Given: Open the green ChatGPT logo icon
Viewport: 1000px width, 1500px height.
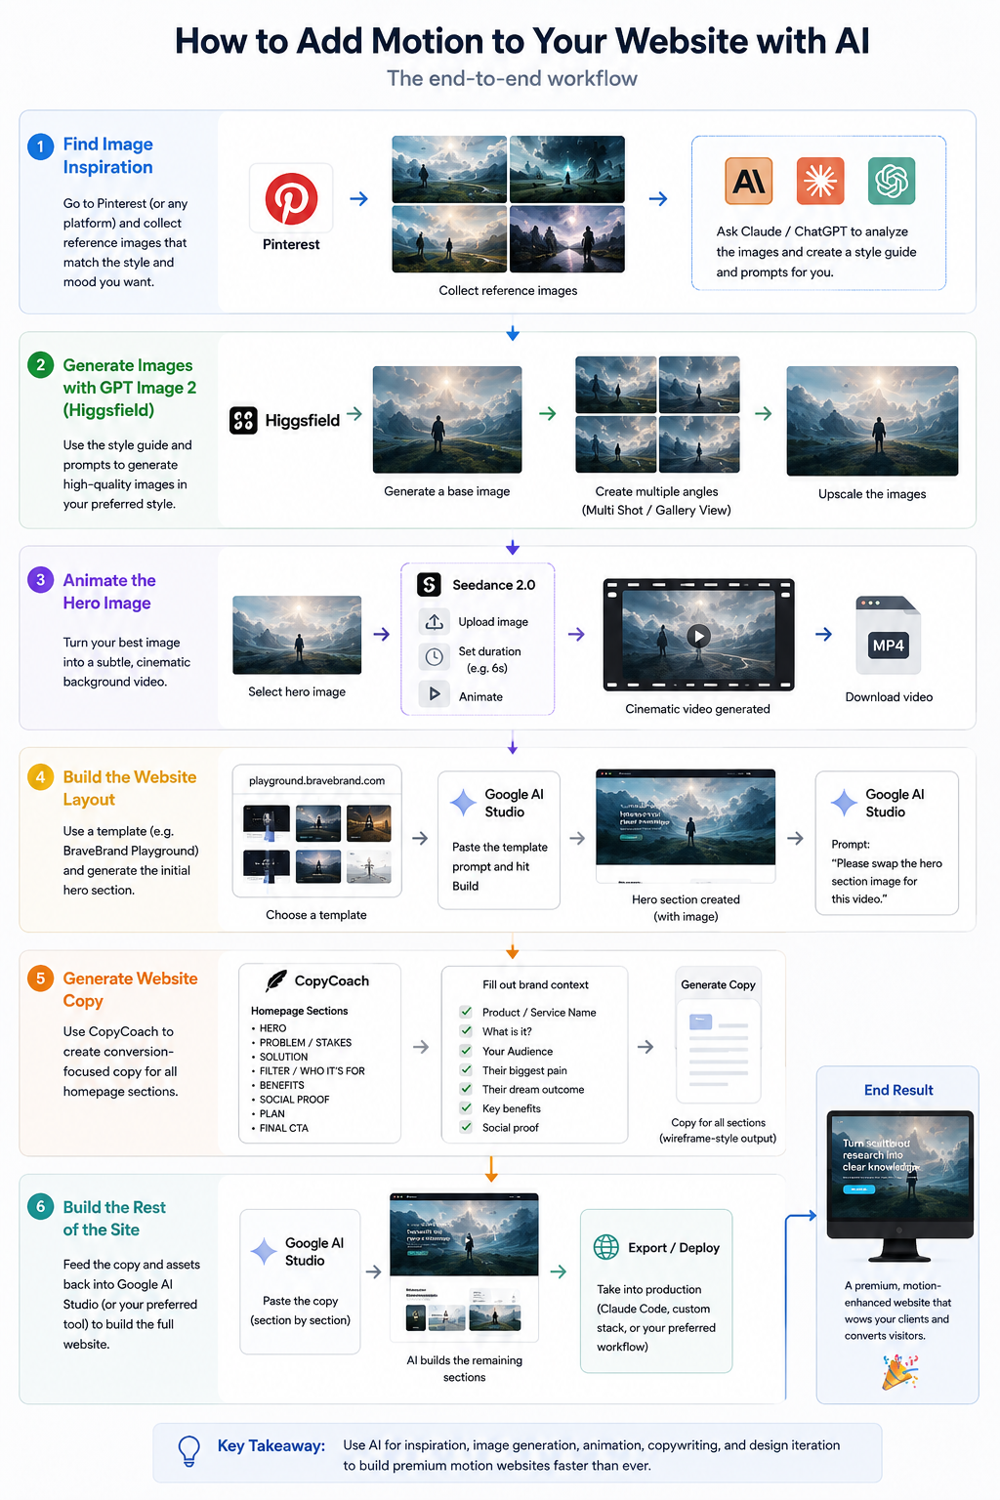Looking at the screenshot, I should coord(892,181).
